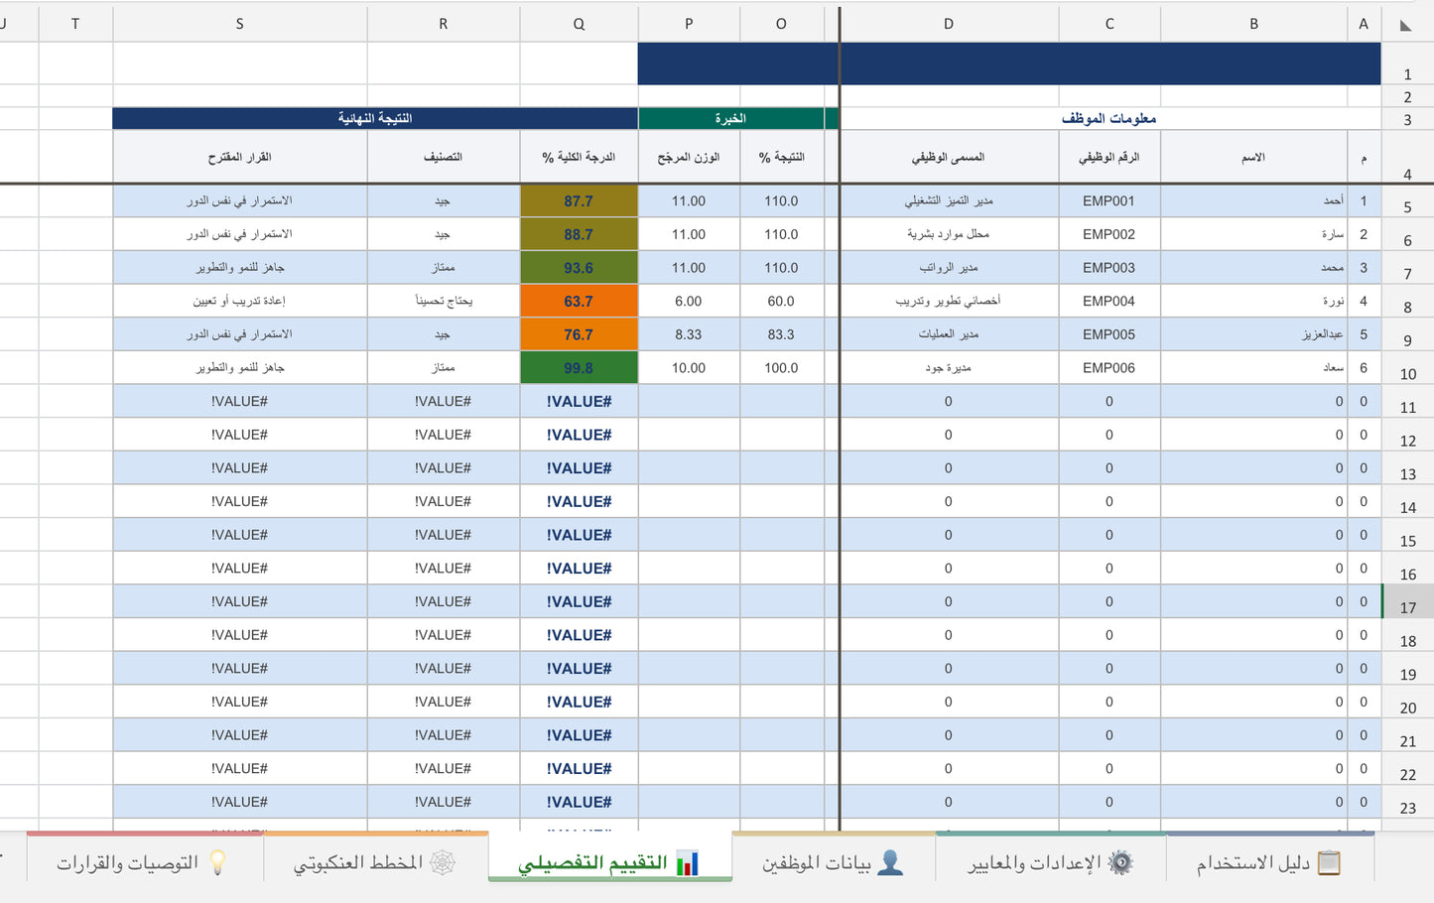Select column P header
This screenshot has width=1434, height=903.
[x=689, y=24]
